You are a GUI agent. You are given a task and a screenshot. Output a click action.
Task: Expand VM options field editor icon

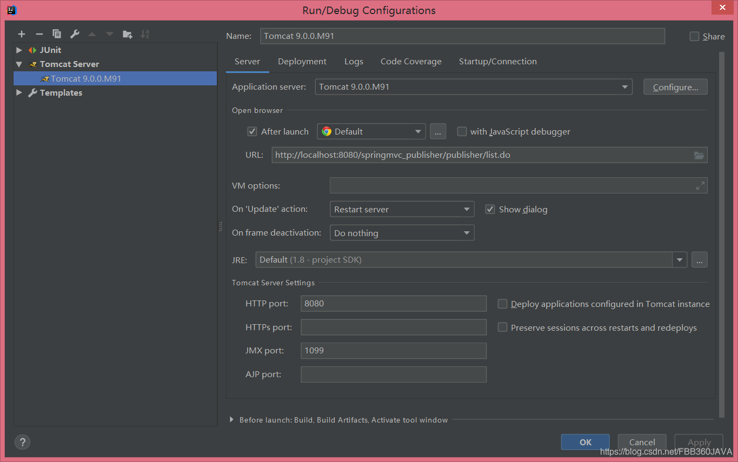700,185
